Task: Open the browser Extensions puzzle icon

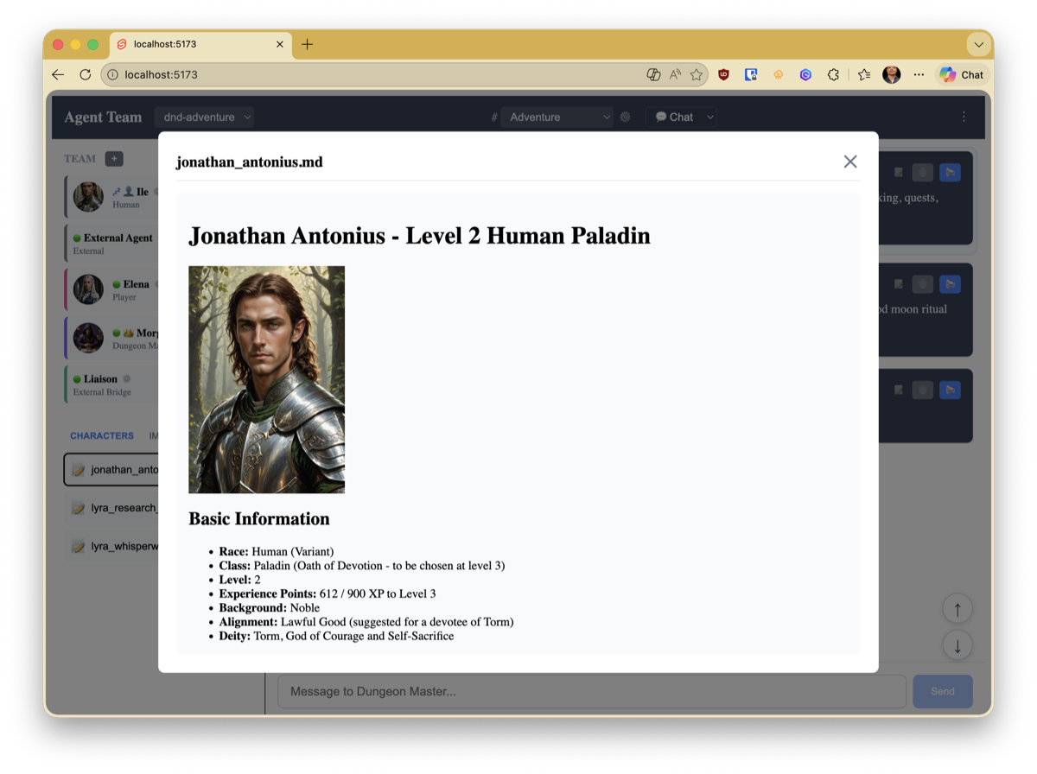Action: pos(833,74)
